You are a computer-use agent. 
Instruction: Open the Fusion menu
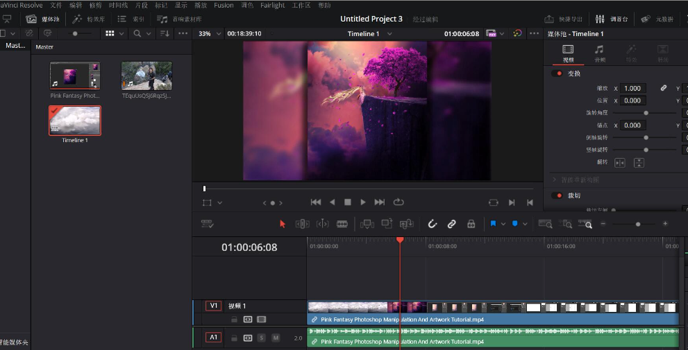click(x=224, y=6)
